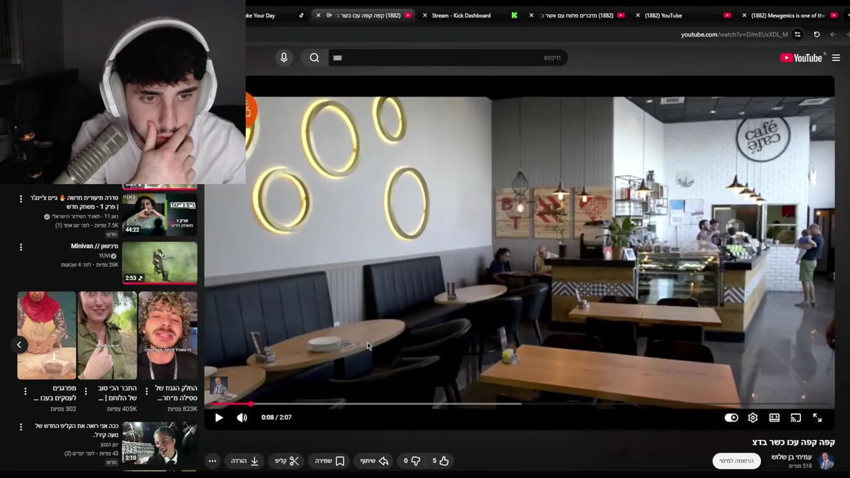This screenshot has height=478, width=850.
Task: Save the video using שמירה button
Action: click(329, 461)
